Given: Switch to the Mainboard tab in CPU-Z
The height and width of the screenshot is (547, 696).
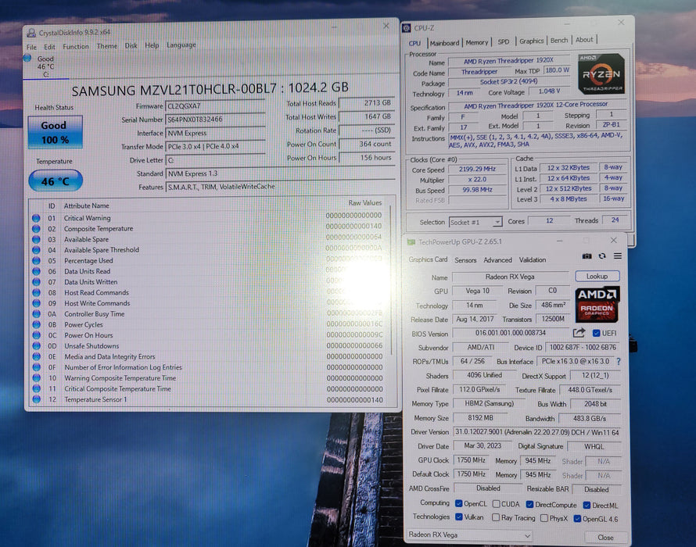Looking at the screenshot, I should coord(444,43).
